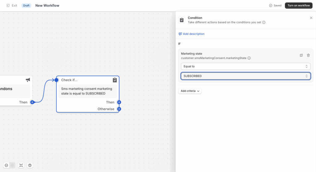Delete the Marketing state criterion with trash icon
The width and height of the screenshot is (316, 172).
tap(308, 55)
